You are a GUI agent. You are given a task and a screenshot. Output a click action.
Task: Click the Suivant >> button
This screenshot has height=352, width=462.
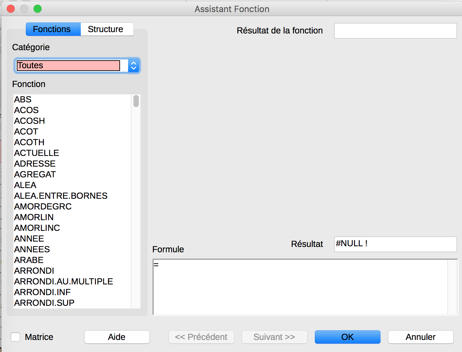pyautogui.click(x=274, y=337)
